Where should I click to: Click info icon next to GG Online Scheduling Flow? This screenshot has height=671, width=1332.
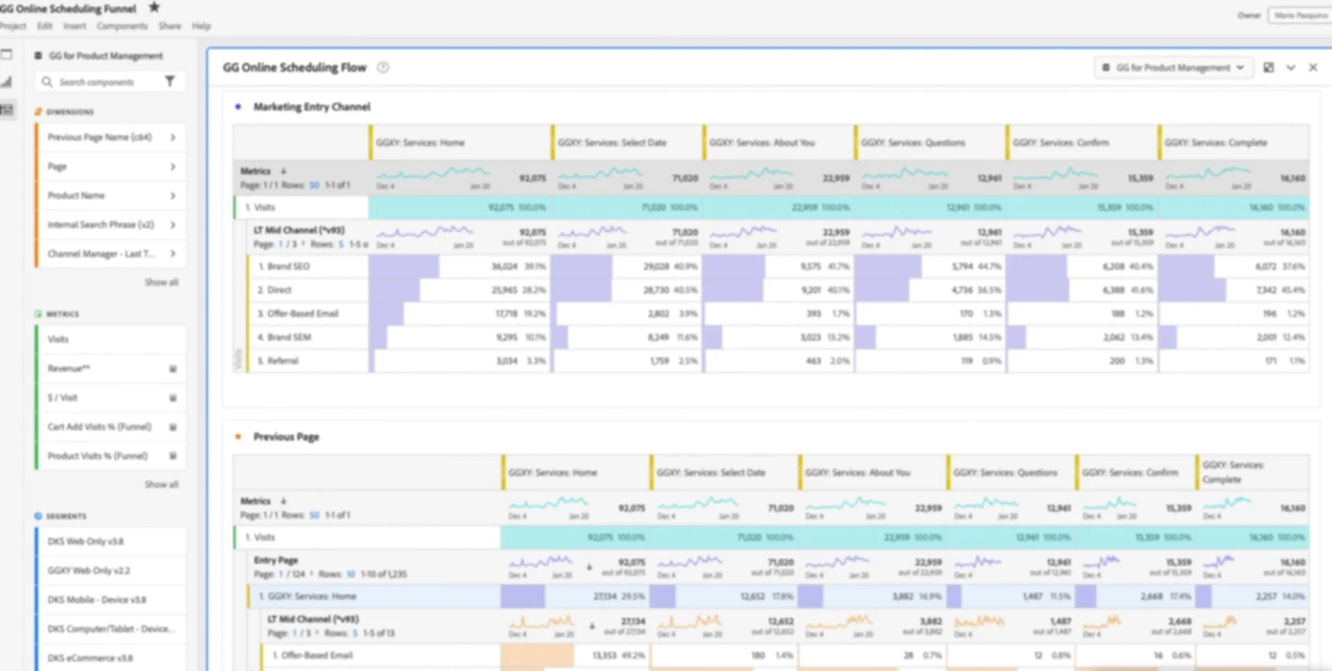pyautogui.click(x=383, y=67)
